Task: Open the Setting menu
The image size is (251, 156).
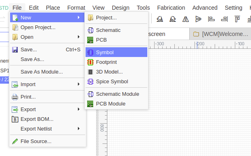Action: click(x=233, y=8)
